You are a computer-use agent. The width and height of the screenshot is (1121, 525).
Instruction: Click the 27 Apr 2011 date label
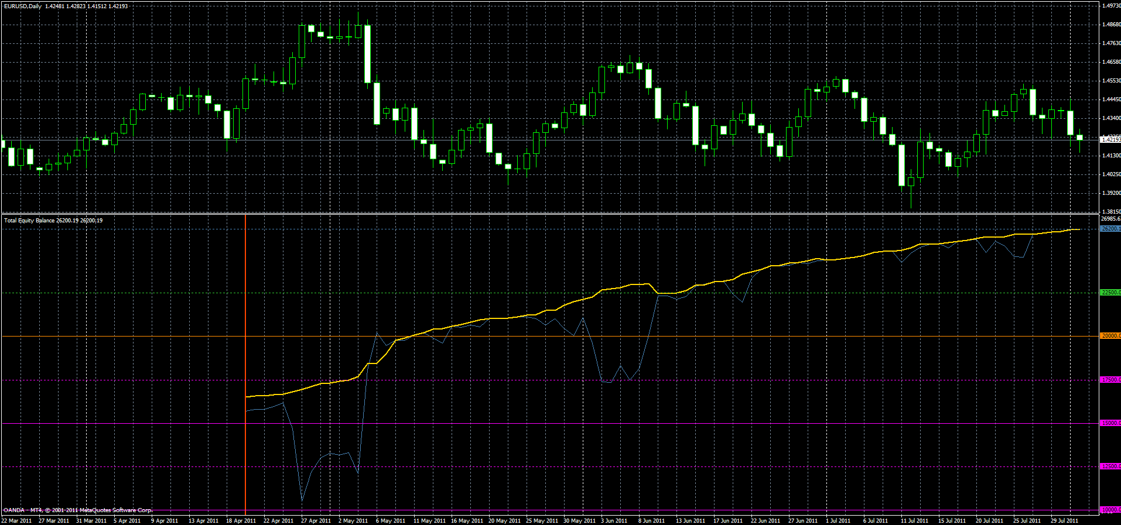click(316, 521)
